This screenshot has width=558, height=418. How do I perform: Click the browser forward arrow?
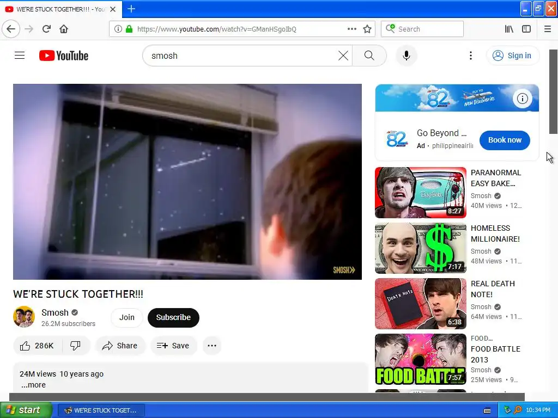(29, 29)
